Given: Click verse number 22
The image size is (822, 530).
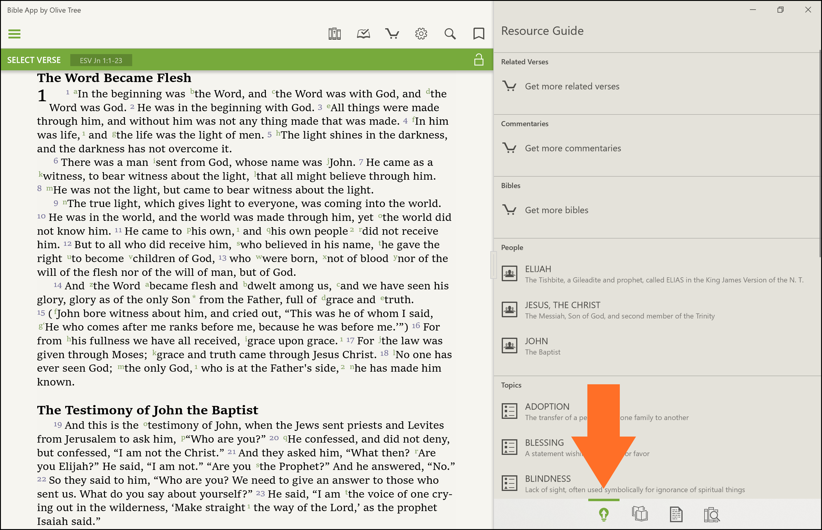Looking at the screenshot, I should [41, 479].
